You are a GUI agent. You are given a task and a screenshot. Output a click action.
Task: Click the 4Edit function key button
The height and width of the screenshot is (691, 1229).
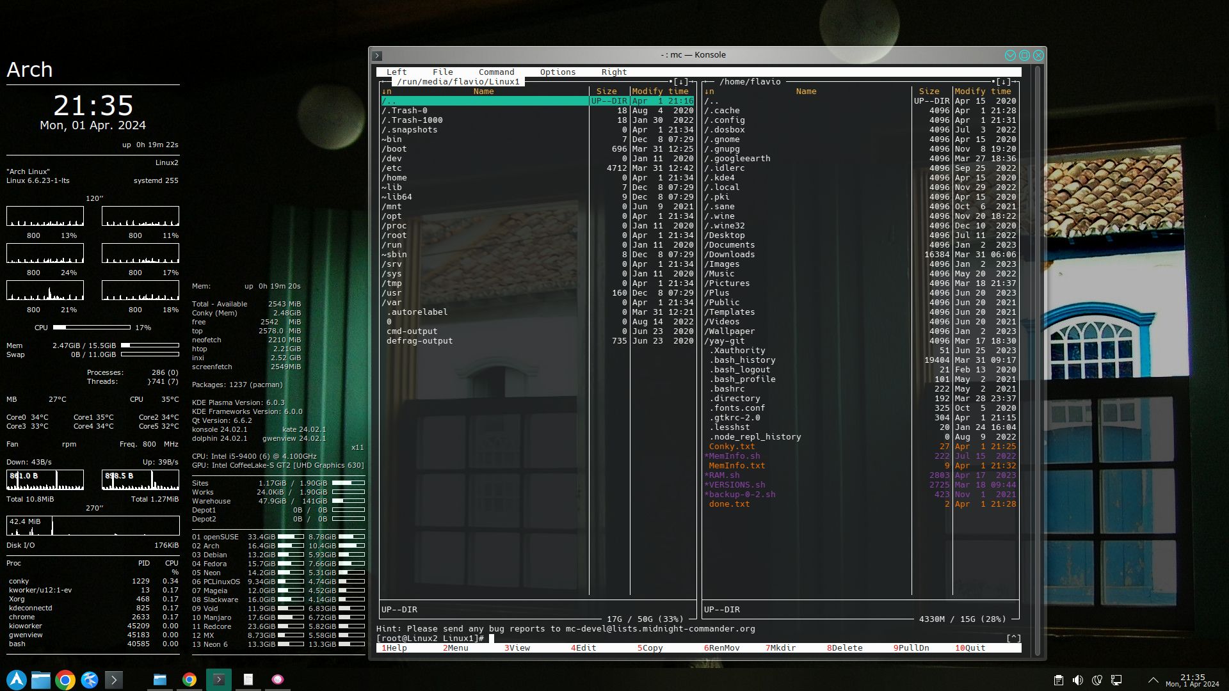coord(584,648)
